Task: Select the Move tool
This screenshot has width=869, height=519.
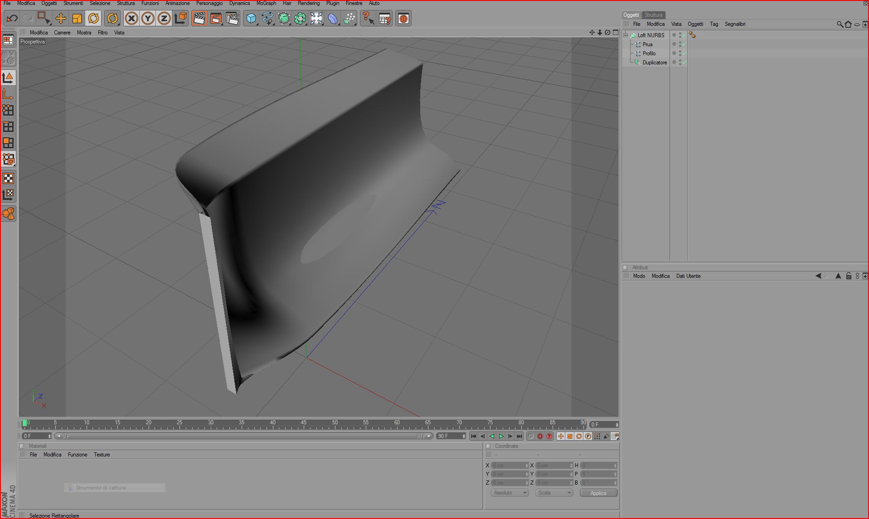Action: pyautogui.click(x=61, y=18)
